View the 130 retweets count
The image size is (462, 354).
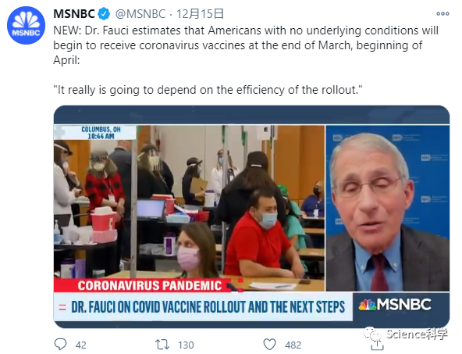pyautogui.click(x=186, y=345)
